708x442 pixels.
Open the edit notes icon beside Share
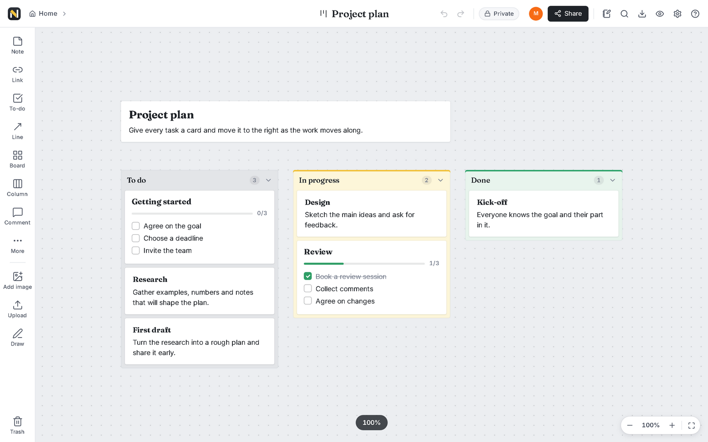[607, 14]
